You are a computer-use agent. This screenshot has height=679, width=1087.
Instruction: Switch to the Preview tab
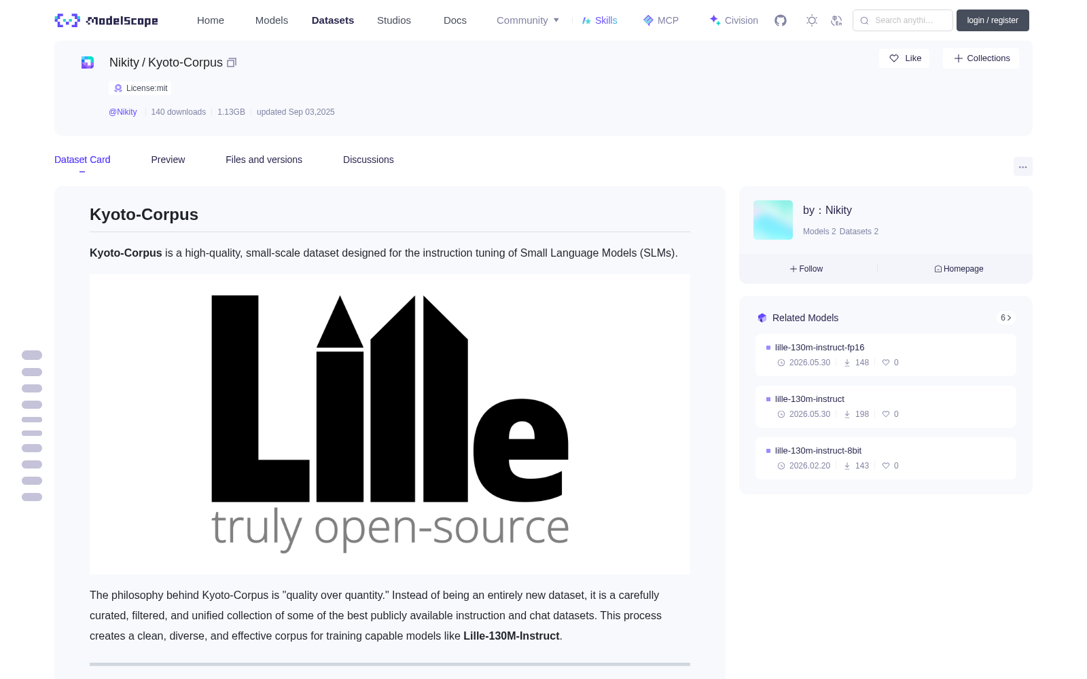click(x=168, y=160)
